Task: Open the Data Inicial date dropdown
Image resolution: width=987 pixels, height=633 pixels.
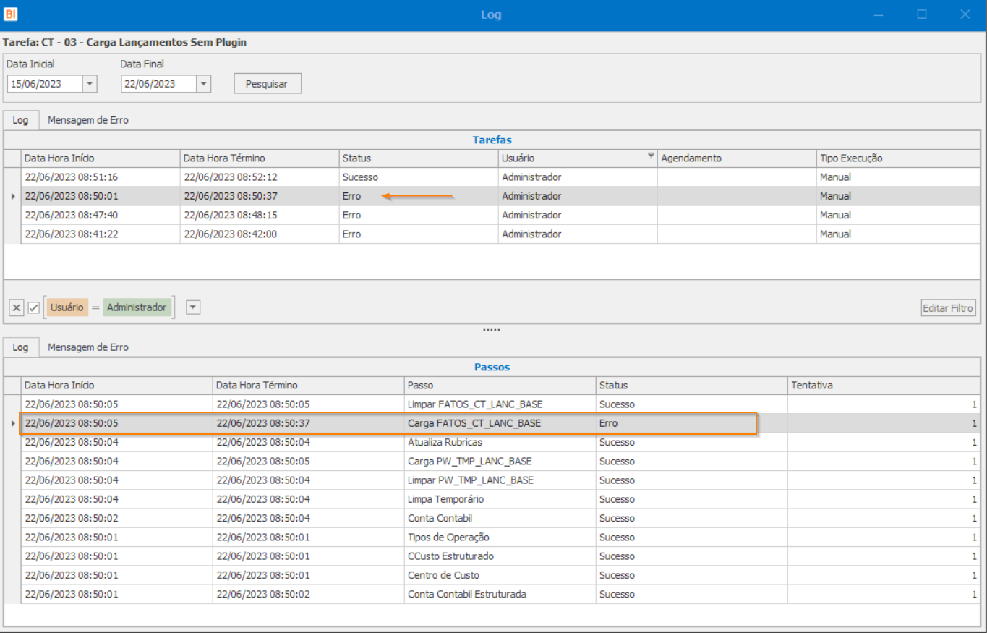Action: [90, 84]
